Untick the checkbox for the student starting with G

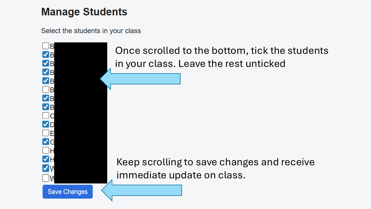pyautogui.click(x=46, y=142)
